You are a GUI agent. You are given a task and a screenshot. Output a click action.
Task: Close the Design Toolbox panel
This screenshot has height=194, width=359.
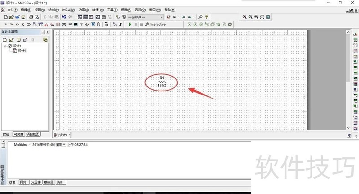point(48,32)
